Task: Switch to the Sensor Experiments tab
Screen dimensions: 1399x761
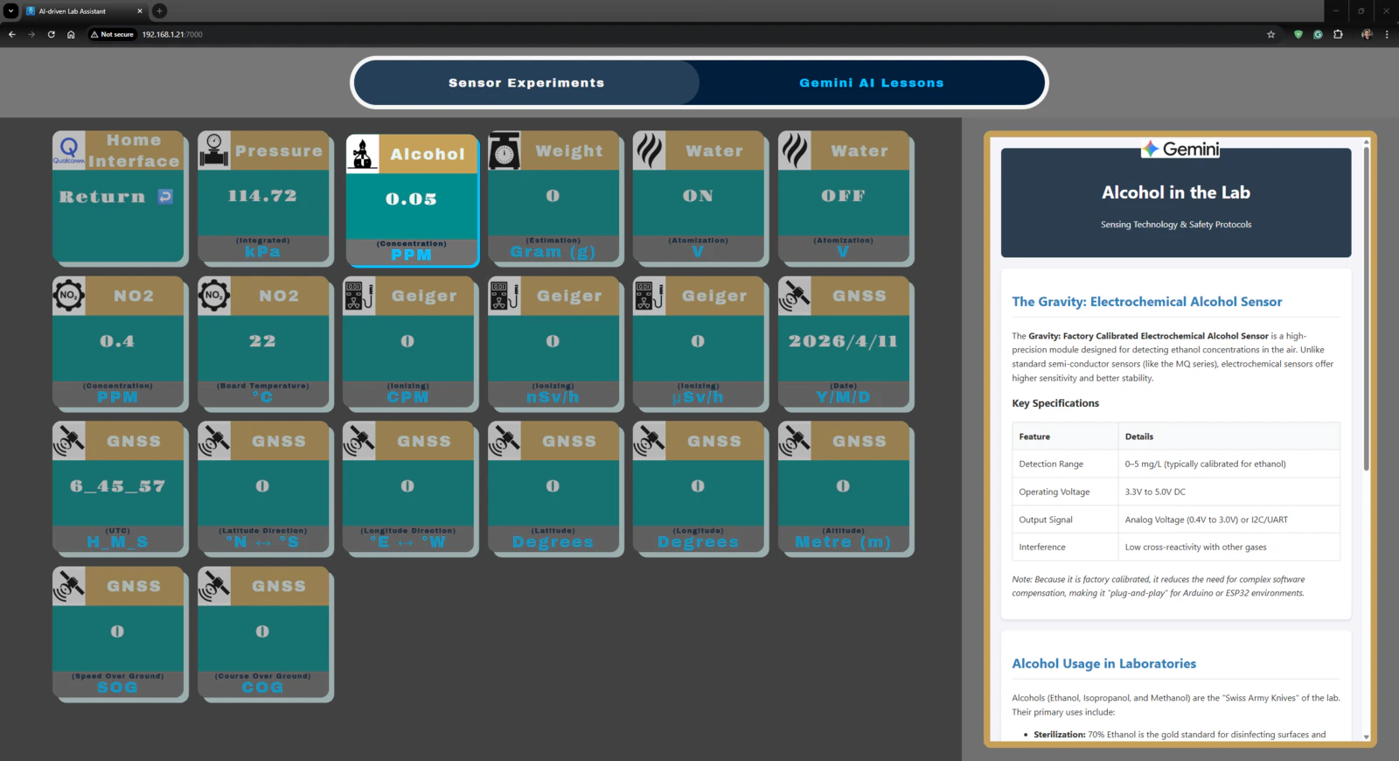Action: coord(526,83)
